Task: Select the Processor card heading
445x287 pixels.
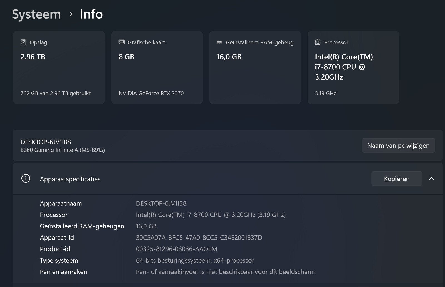Action: 336,42
